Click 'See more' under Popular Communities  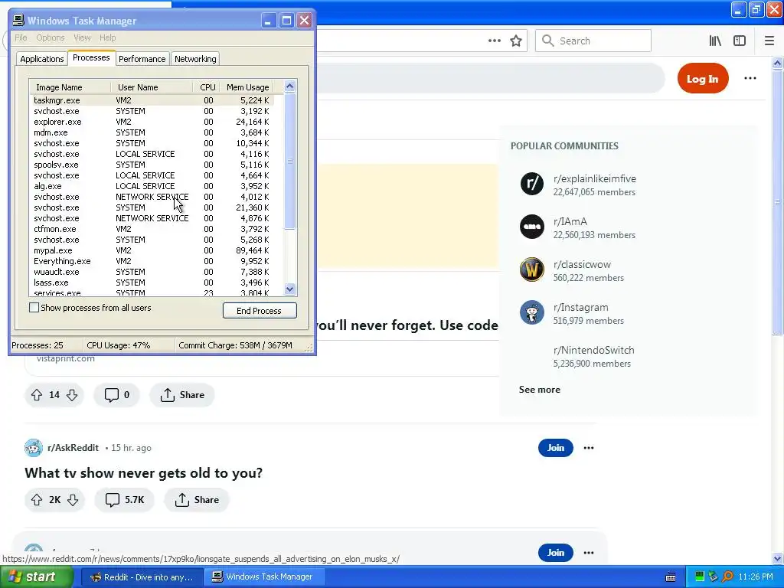pos(540,390)
